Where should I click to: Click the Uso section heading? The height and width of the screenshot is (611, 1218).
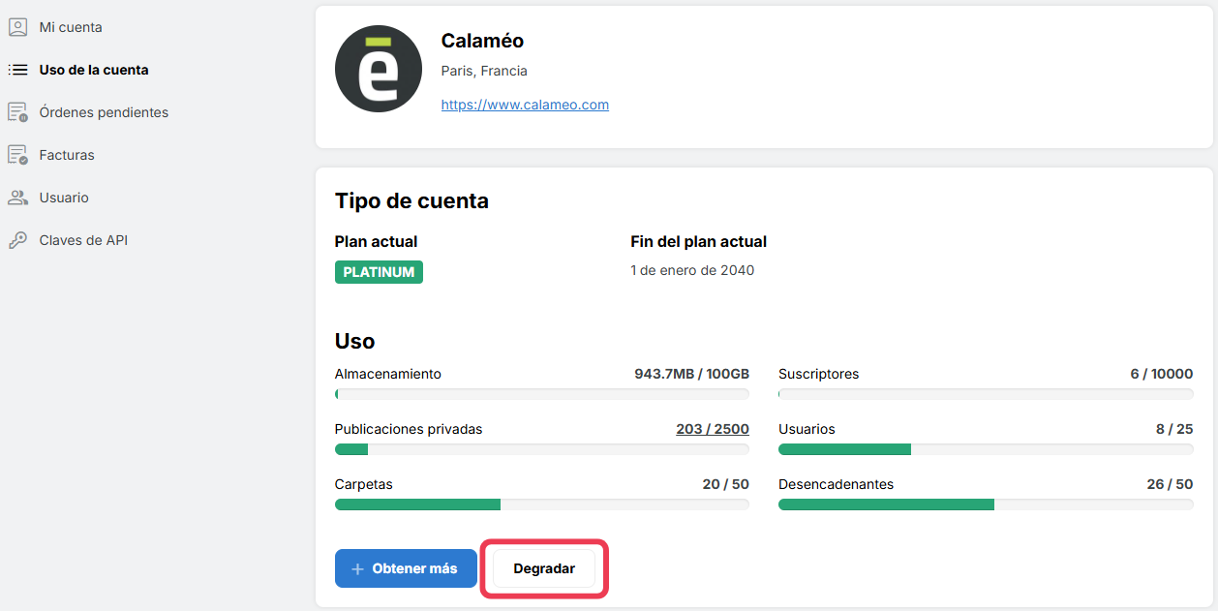(354, 342)
